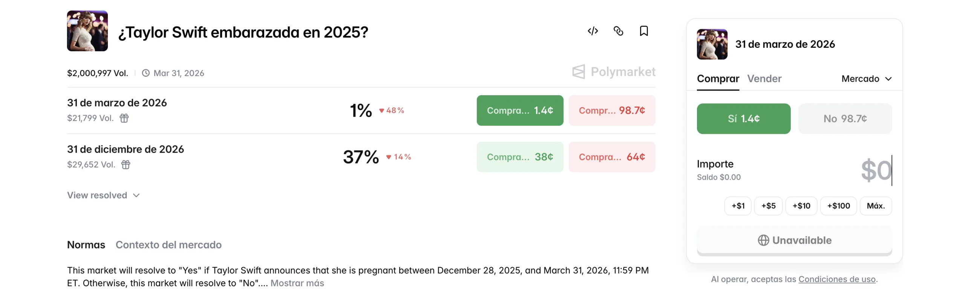Copy the market link icon
Image resolution: width=965 pixels, height=305 pixels.
[618, 31]
